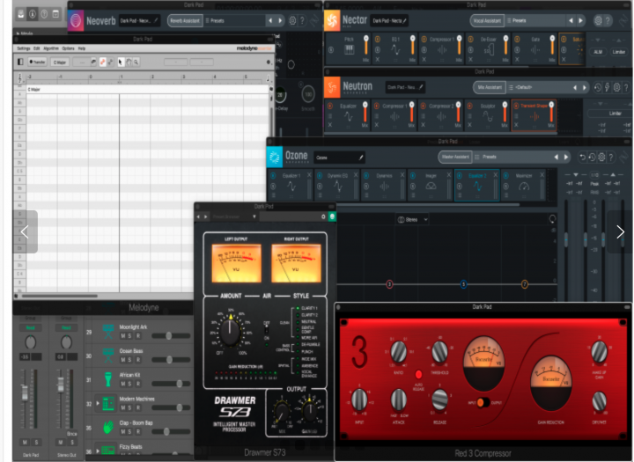Open Melodyne Help menu
The height and width of the screenshot is (462, 634).
coord(82,48)
